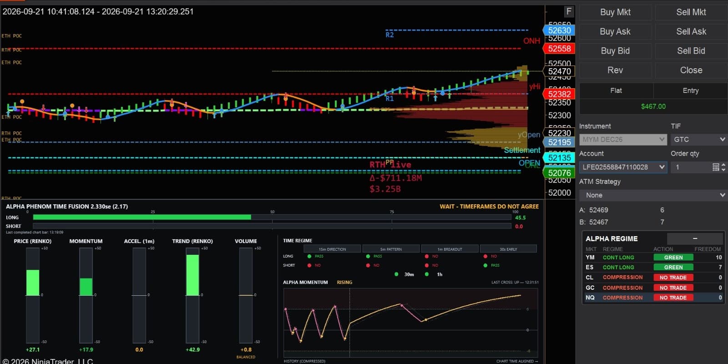Minimize the Alpha Regime panel
The height and width of the screenshot is (364, 728).
tap(695, 238)
